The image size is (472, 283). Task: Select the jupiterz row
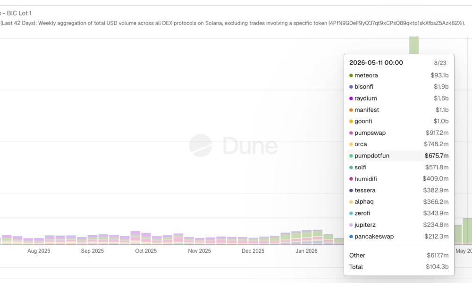pos(398,225)
